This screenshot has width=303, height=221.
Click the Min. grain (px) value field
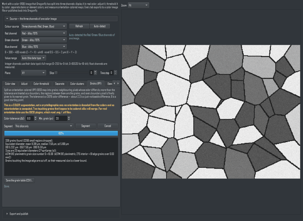[x=61, y=118]
